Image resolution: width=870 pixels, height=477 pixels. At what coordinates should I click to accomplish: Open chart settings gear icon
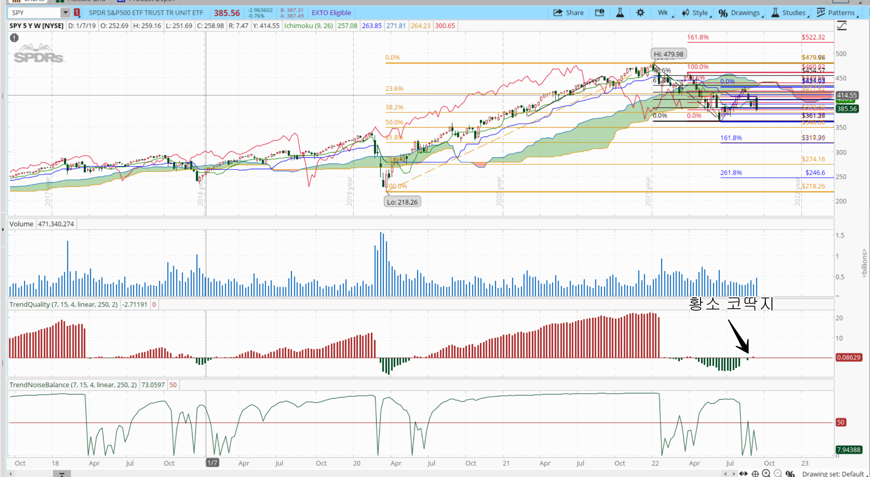[640, 13]
